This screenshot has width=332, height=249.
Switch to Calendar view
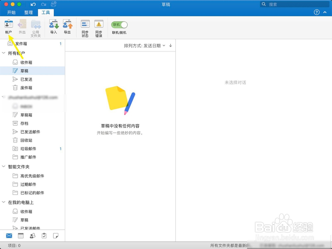click(x=21, y=236)
